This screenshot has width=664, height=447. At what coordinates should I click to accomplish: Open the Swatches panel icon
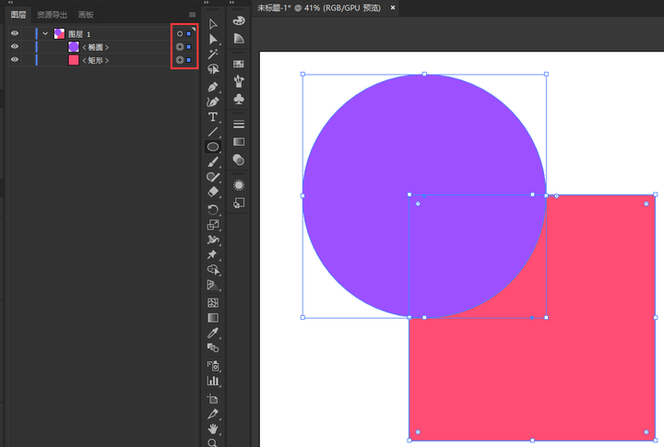click(x=239, y=64)
